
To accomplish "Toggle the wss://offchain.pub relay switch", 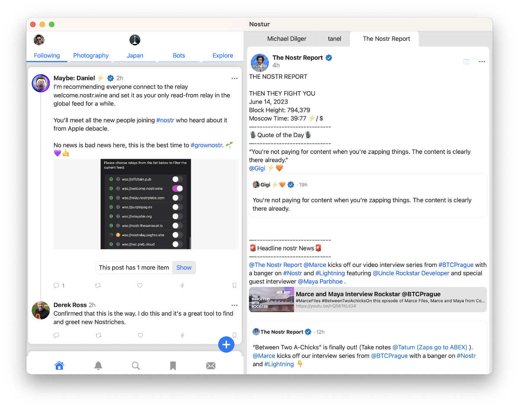I will point(177,179).
